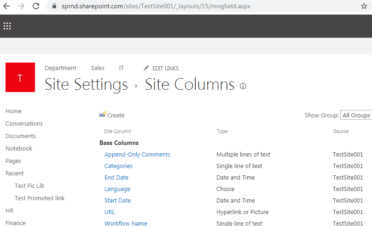Select the Choice type cell
372x226 pixels.
click(x=225, y=189)
